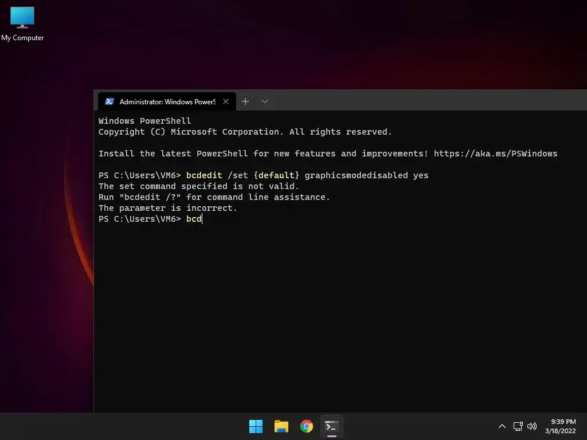
Task: Click the Windows Terminal taskbar icon
Action: point(332,426)
